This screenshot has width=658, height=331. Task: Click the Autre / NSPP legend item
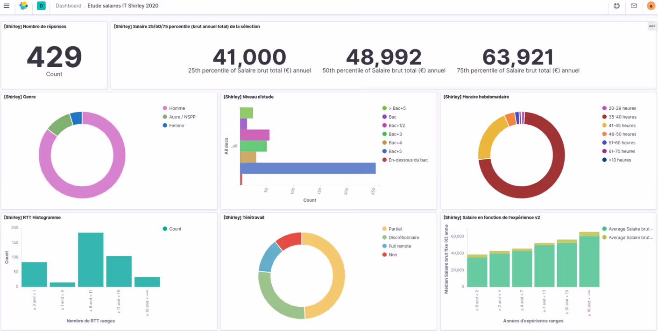pos(182,117)
